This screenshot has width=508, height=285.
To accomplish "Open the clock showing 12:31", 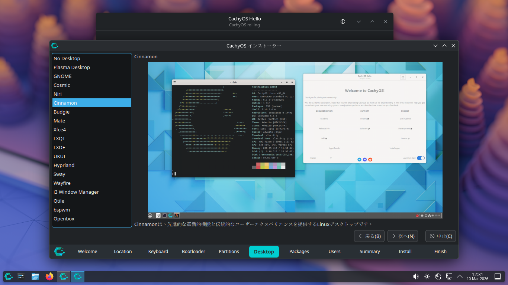I will click(477, 276).
